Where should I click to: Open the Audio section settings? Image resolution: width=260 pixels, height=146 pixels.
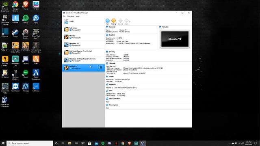point(111,77)
